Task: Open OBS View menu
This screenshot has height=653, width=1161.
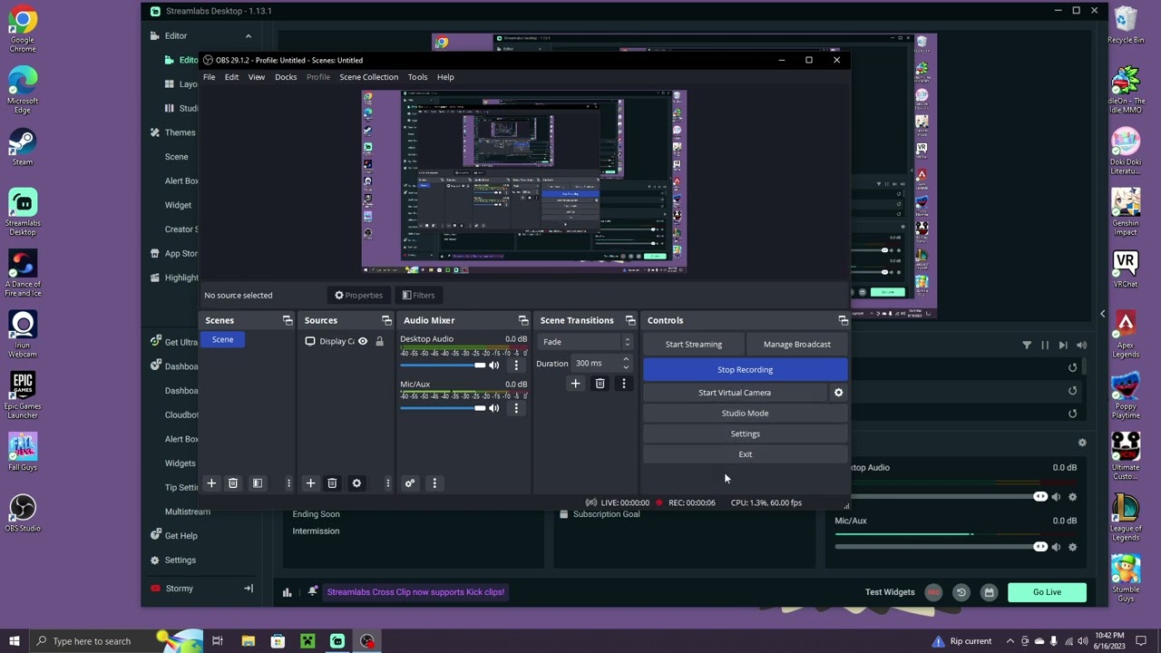Action: (x=257, y=77)
